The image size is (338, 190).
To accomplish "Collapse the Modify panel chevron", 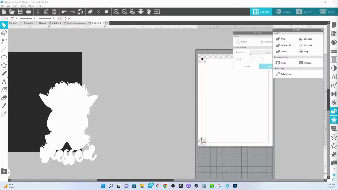I will coord(274,30).
